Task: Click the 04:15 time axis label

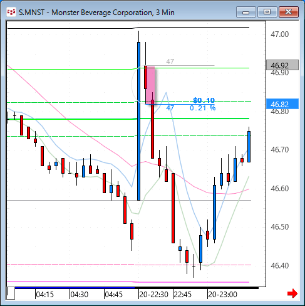Action: coord(44,295)
